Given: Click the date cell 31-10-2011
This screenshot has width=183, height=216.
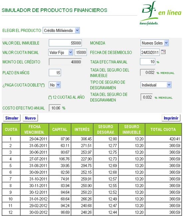Looking at the screenshot, I should (x=35, y=179).
